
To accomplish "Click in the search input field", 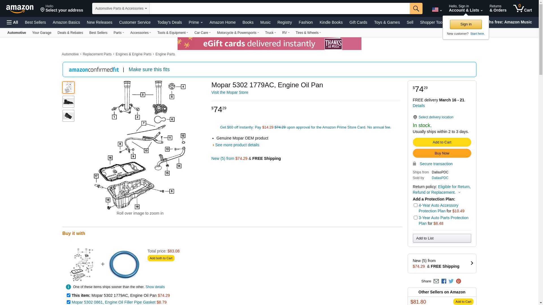I will click(x=279, y=8).
